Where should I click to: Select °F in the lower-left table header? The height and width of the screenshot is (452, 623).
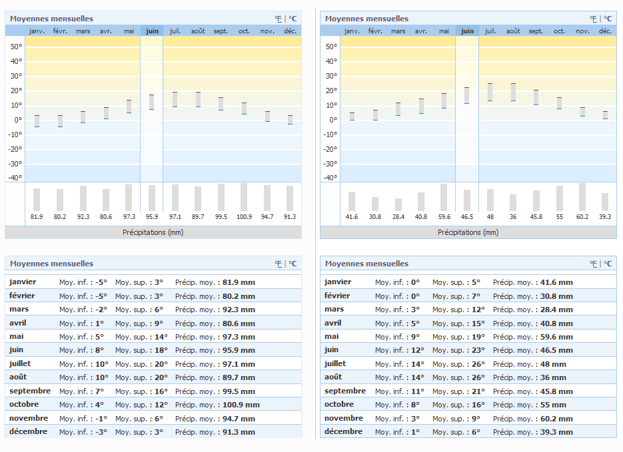point(278,264)
